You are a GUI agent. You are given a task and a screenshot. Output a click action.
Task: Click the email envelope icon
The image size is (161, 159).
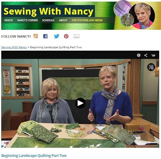[x=77, y=36]
